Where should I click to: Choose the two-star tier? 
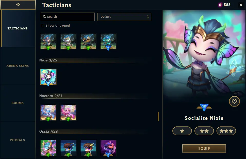[204, 131]
